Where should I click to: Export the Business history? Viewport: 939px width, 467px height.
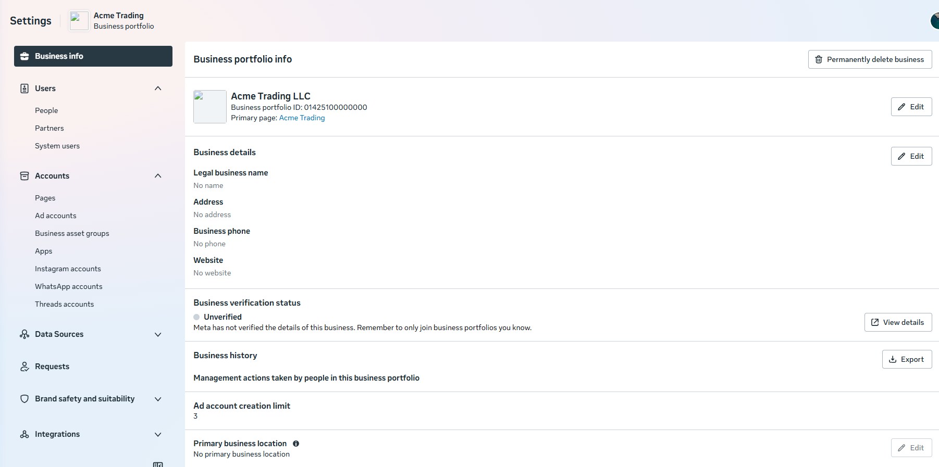pos(907,359)
